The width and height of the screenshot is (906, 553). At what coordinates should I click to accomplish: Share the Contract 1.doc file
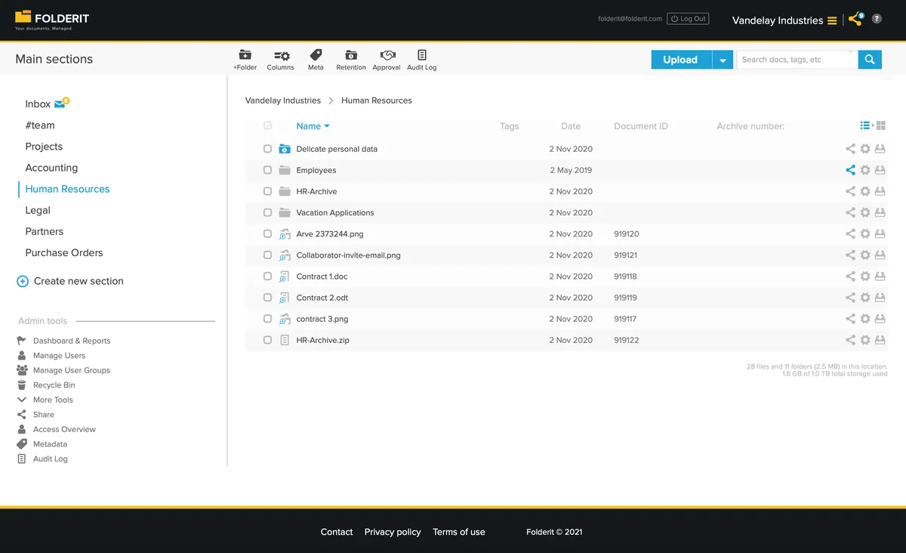tap(850, 276)
